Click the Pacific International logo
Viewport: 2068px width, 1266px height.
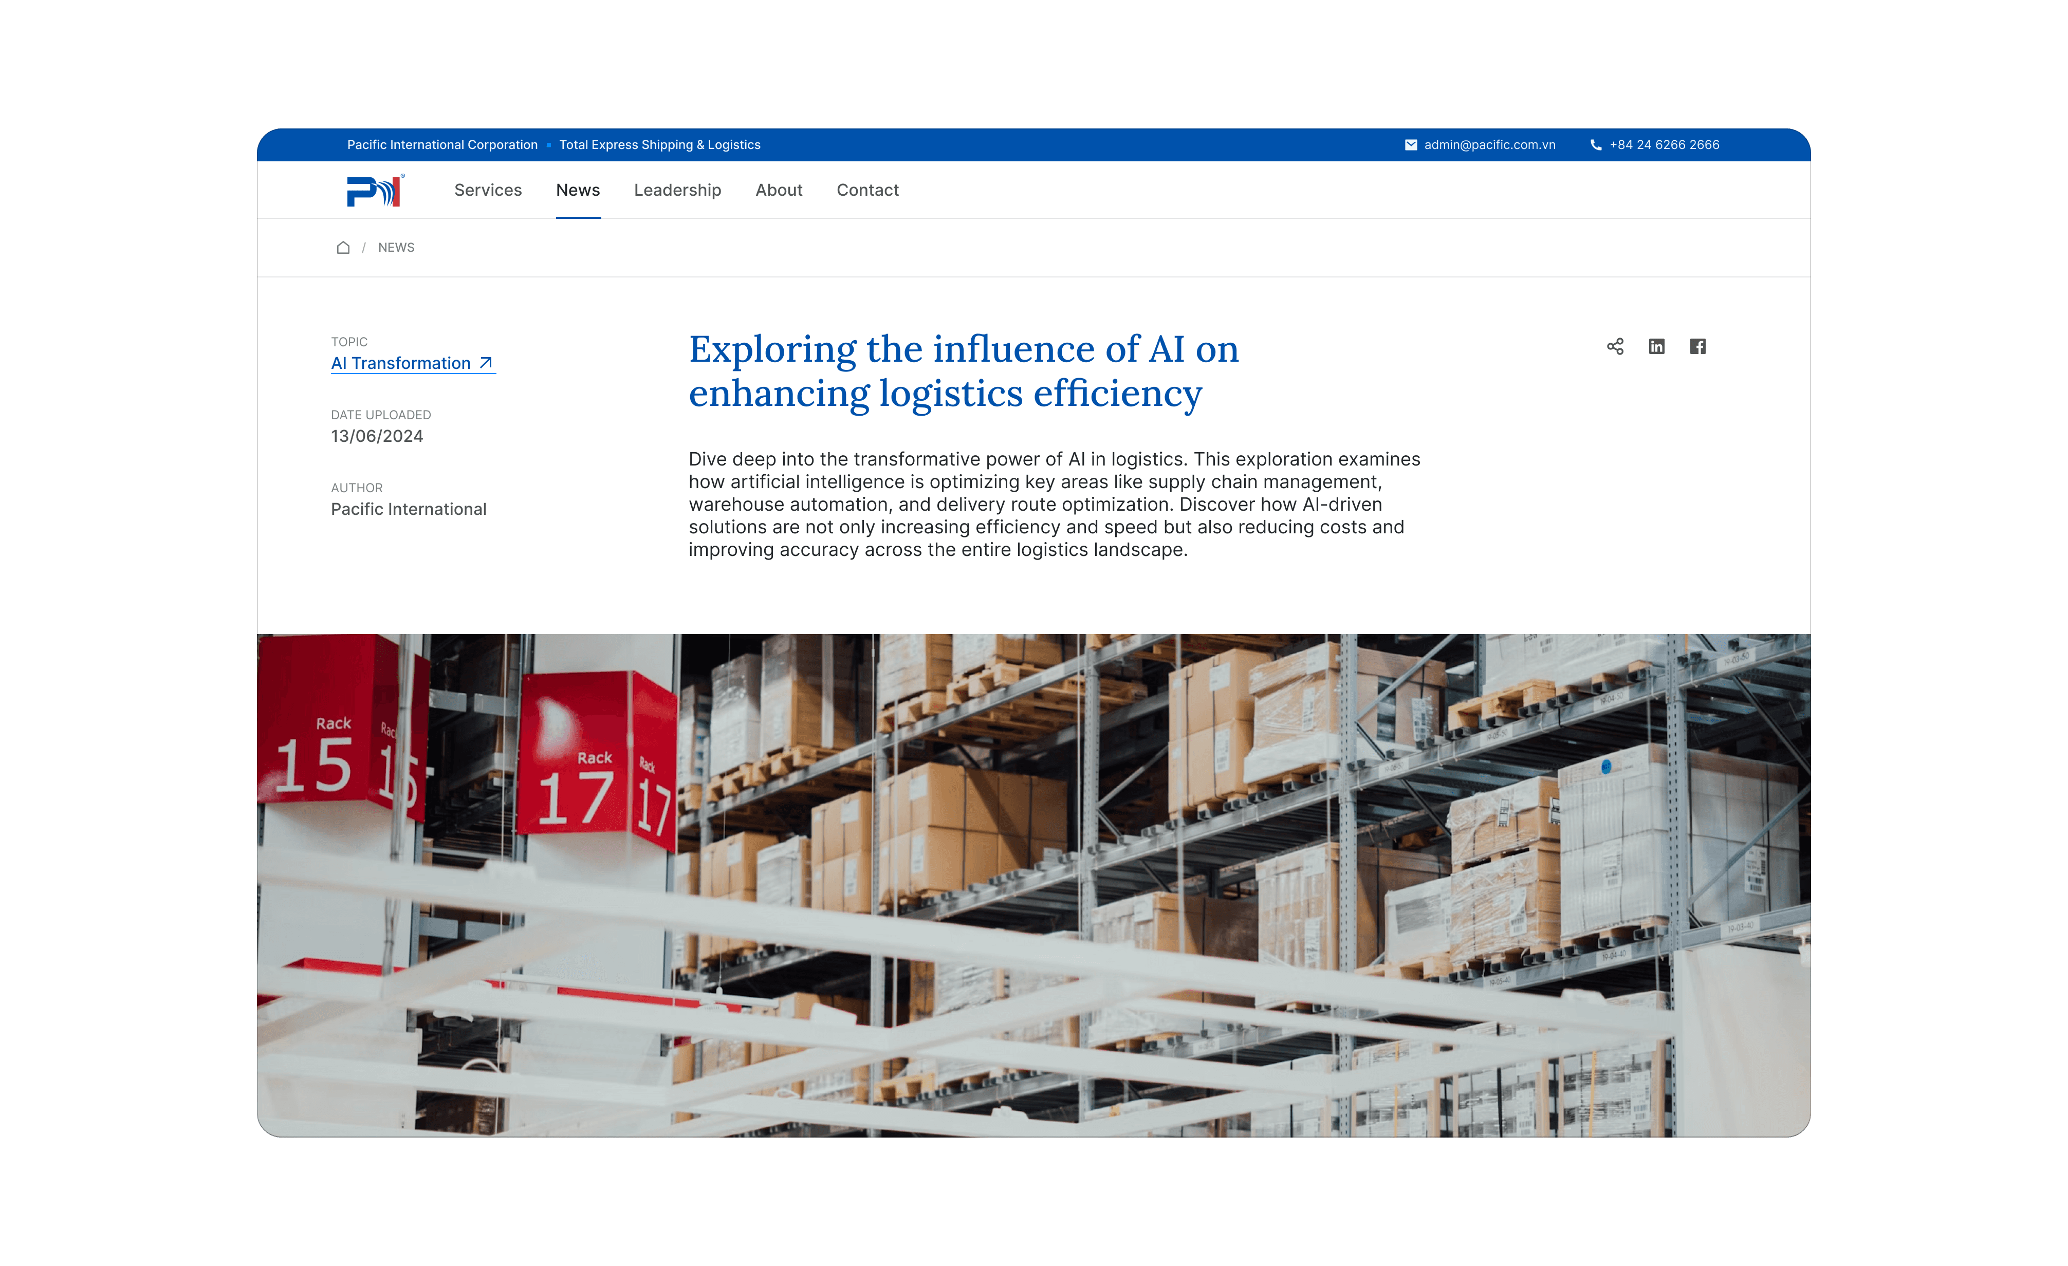(375, 191)
